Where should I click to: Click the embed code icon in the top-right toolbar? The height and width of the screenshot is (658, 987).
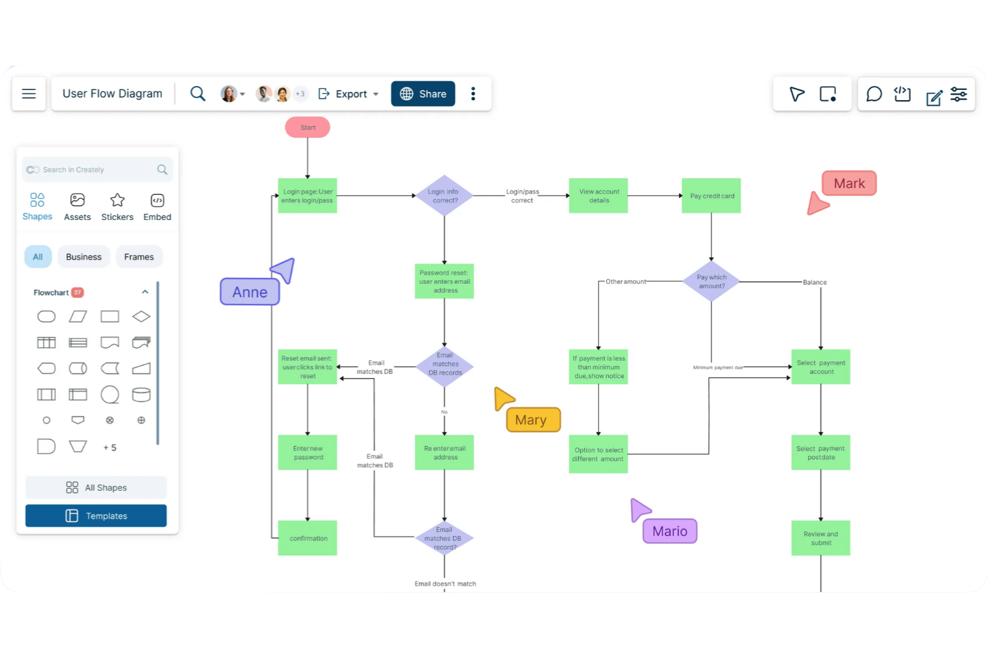902,94
